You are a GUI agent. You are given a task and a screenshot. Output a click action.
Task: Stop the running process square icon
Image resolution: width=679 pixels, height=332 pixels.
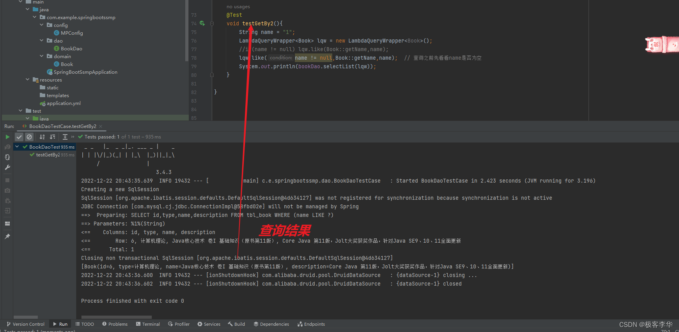[7, 180]
